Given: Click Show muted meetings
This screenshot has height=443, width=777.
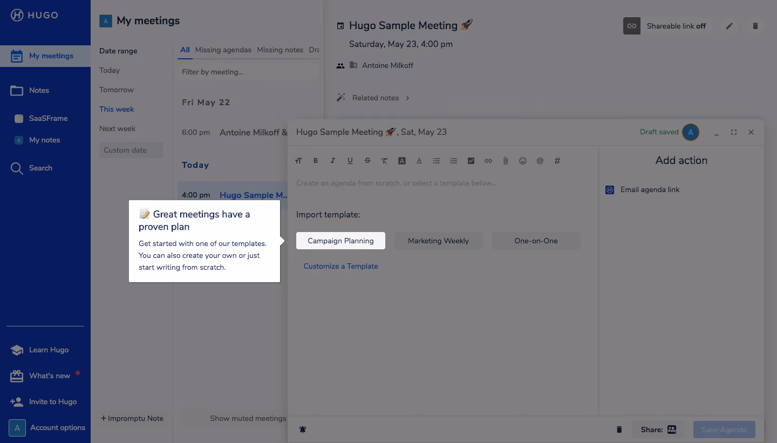Looking at the screenshot, I should point(248,418).
